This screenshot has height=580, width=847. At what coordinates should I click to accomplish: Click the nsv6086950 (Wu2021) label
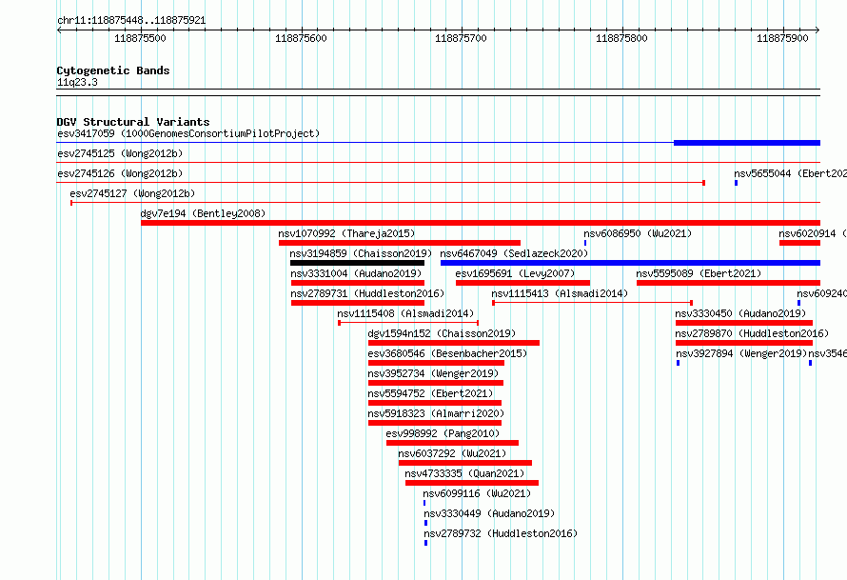click(x=638, y=233)
